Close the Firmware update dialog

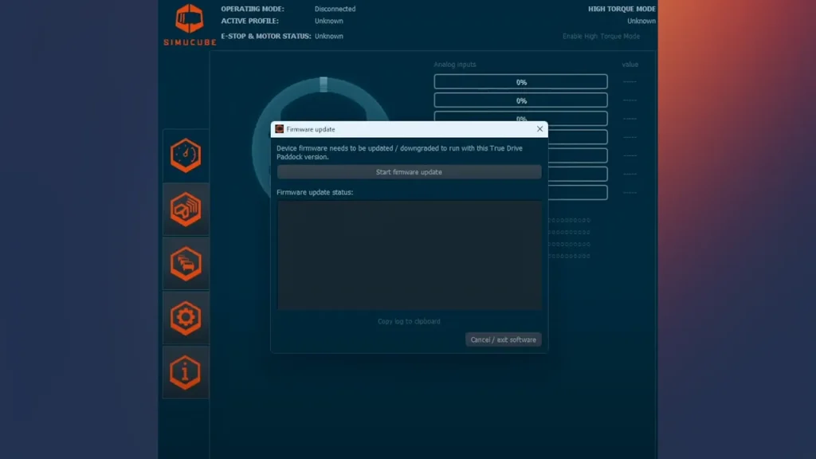[x=539, y=128]
